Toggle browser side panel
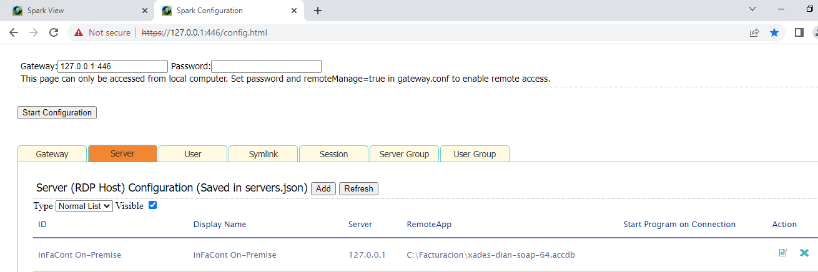The height and width of the screenshot is (272, 818). pyautogui.click(x=799, y=32)
